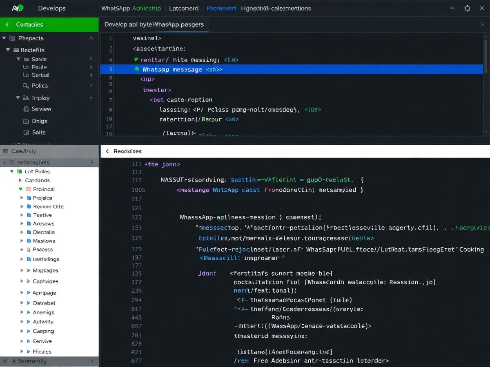Click the hamburger icon beside Care/fruly

coord(5,151)
